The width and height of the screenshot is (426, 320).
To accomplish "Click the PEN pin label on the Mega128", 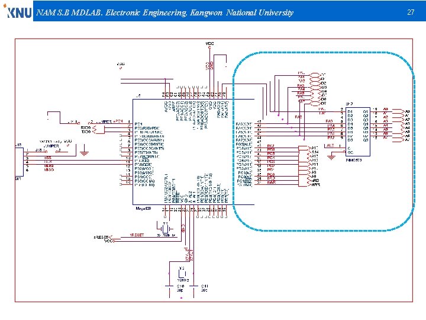I will (138, 124).
